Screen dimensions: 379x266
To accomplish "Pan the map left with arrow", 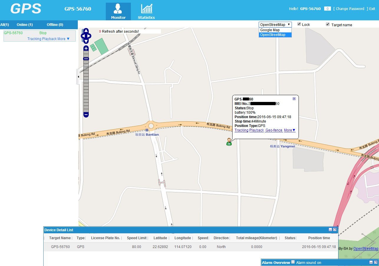I will pos(83,36).
